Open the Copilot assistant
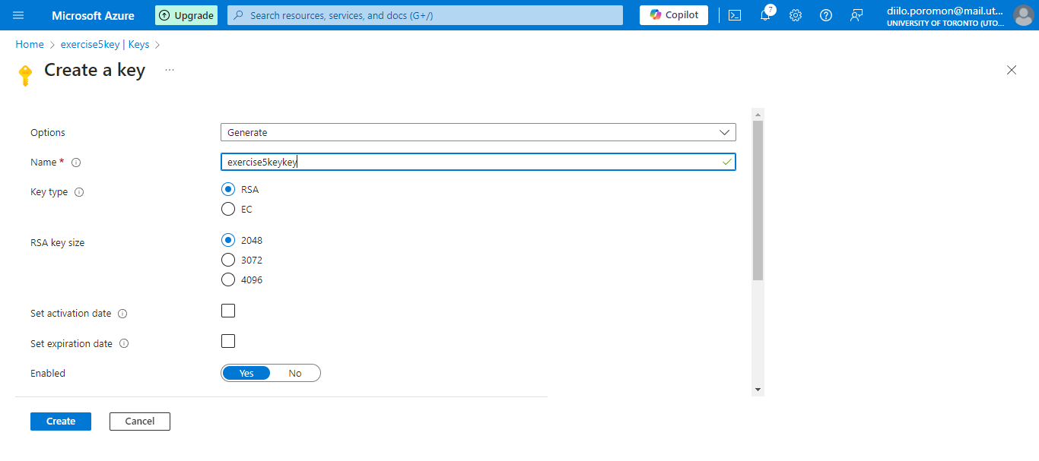The width and height of the screenshot is (1039, 461). pos(673,14)
